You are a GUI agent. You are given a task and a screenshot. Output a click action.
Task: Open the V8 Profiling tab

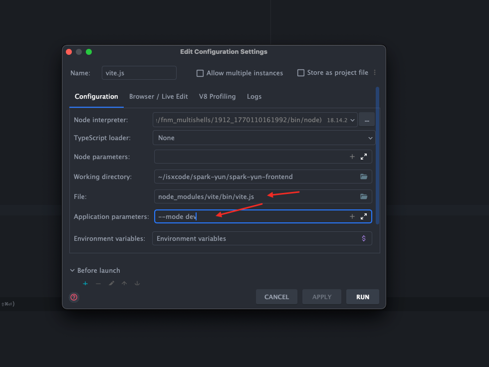pyautogui.click(x=217, y=97)
